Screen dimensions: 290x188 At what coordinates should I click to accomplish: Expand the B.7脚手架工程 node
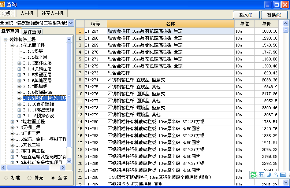pyautogui.click(x=12, y=151)
